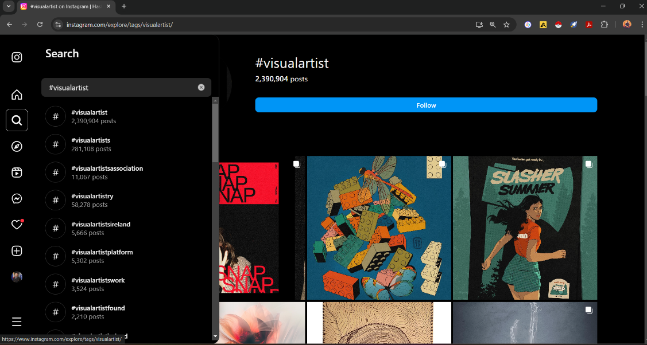Bookmark this page with star icon
Image resolution: width=647 pixels, height=345 pixels.
coord(506,25)
